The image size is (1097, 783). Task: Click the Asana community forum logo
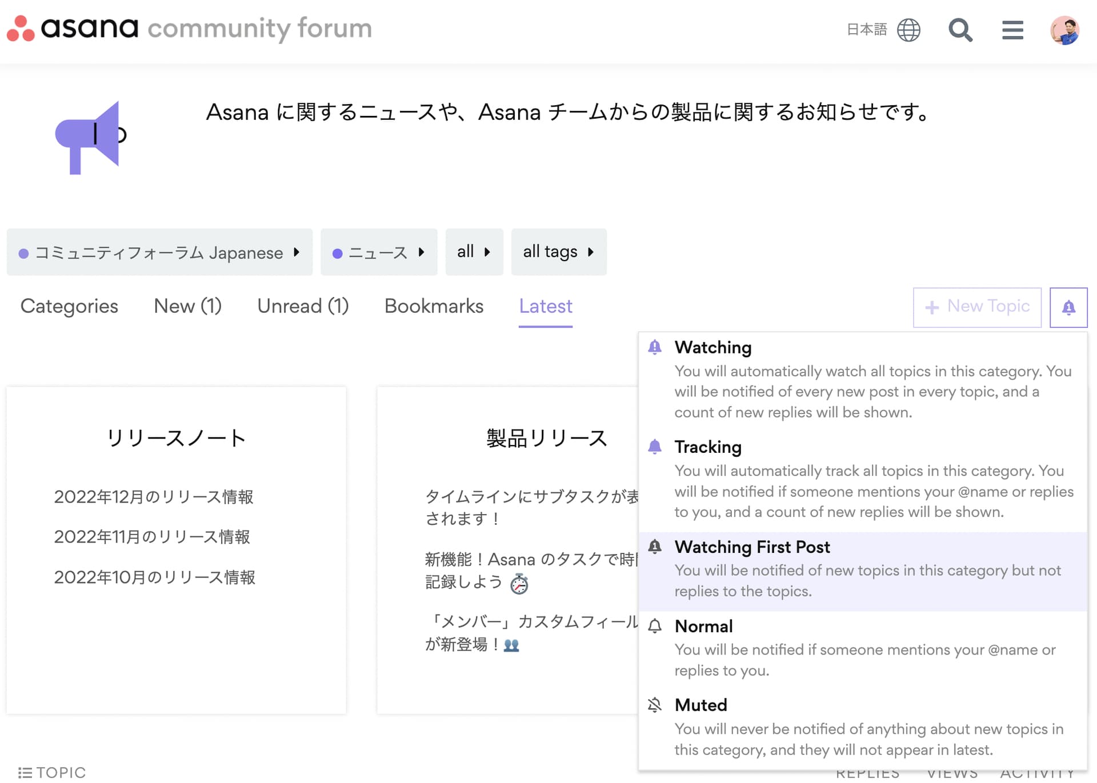click(189, 29)
